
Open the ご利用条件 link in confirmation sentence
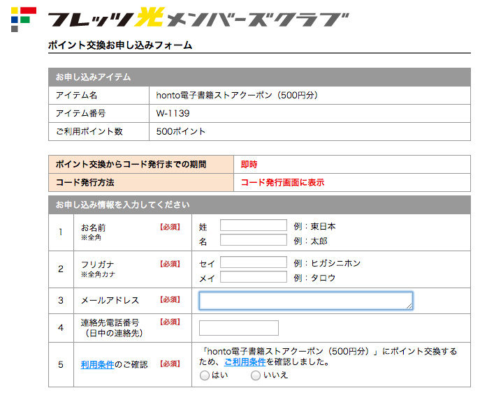(245, 362)
